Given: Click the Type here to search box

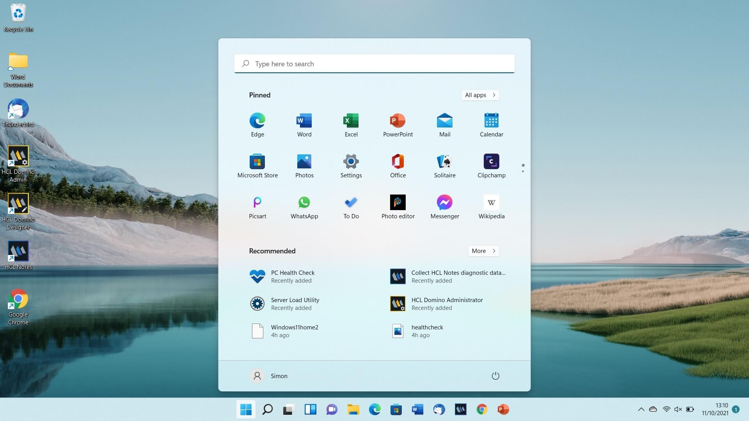Looking at the screenshot, I should [374, 64].
